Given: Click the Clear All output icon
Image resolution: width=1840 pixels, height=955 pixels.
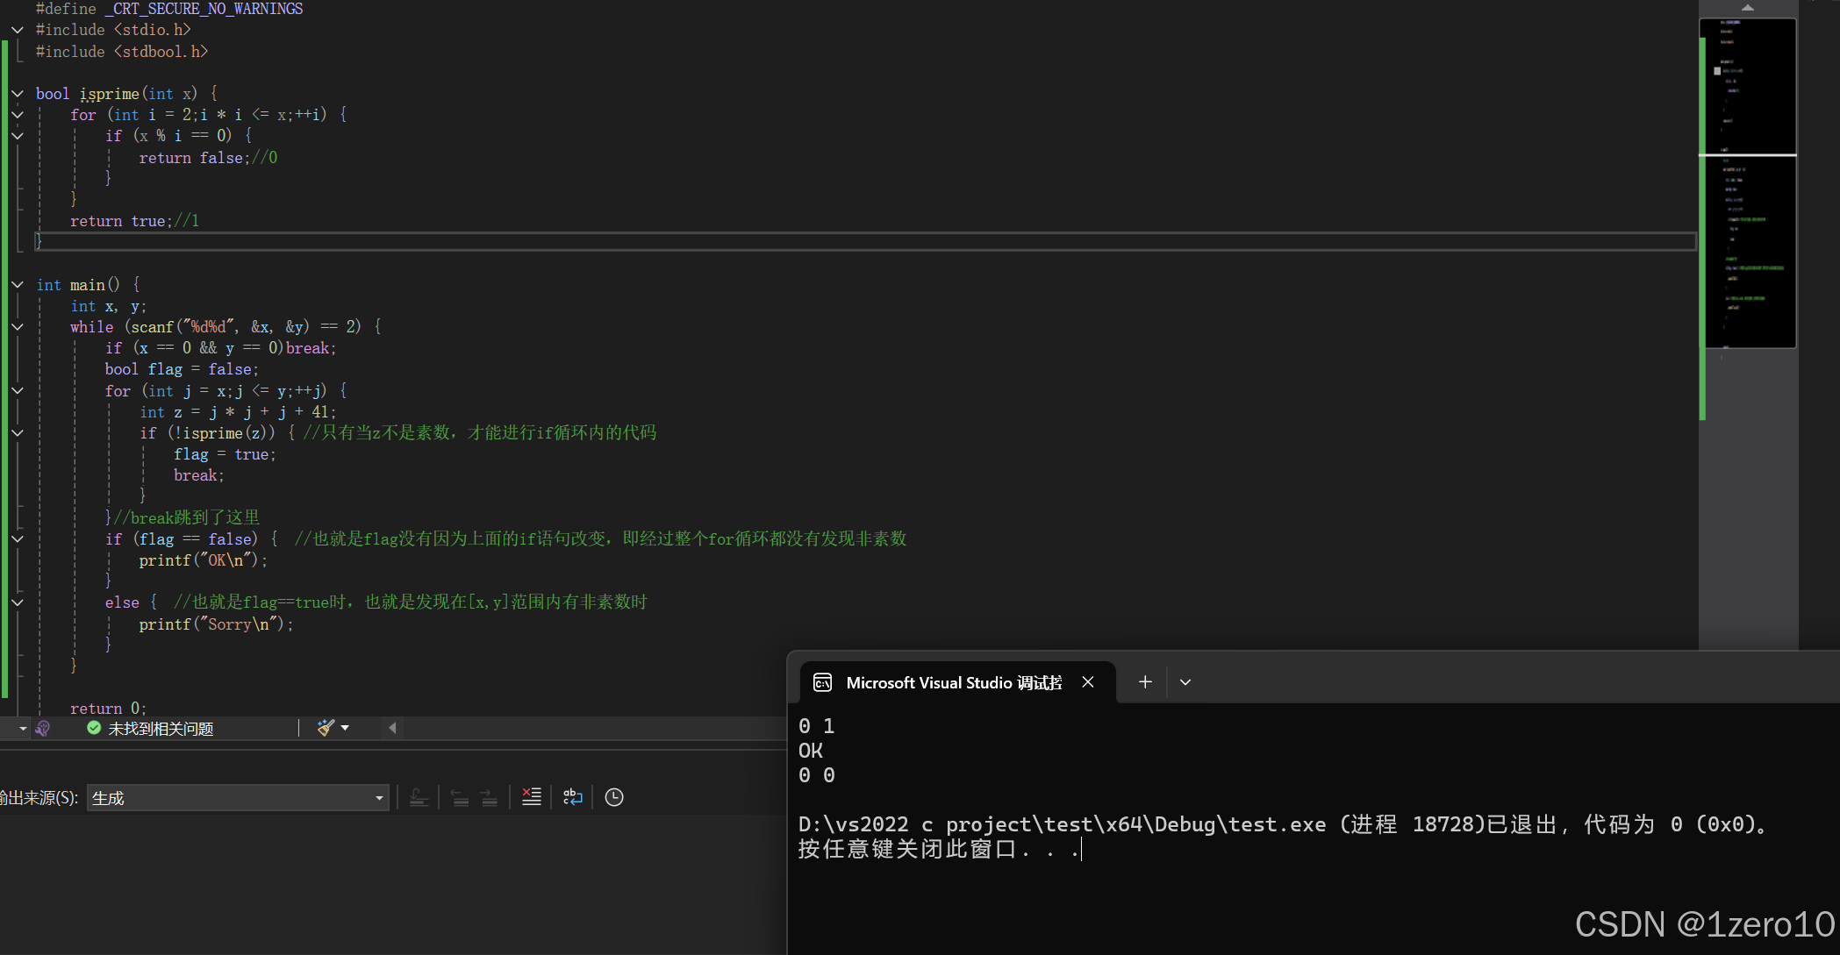Looking at the screenshot, I should [532, 797].
